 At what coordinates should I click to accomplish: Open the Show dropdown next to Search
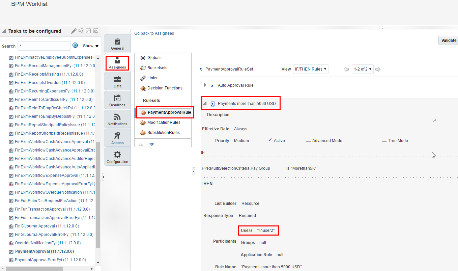91,46
